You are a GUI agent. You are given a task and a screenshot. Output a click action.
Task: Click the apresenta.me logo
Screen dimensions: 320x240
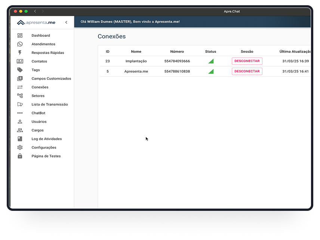coord(36,22)
